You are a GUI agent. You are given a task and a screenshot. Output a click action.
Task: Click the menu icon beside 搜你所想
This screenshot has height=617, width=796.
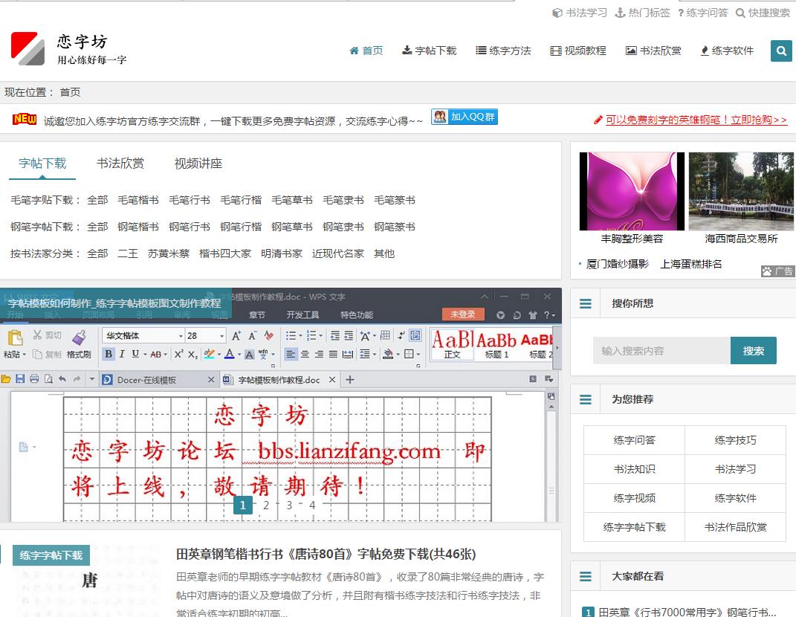click(x=586, y=303)
